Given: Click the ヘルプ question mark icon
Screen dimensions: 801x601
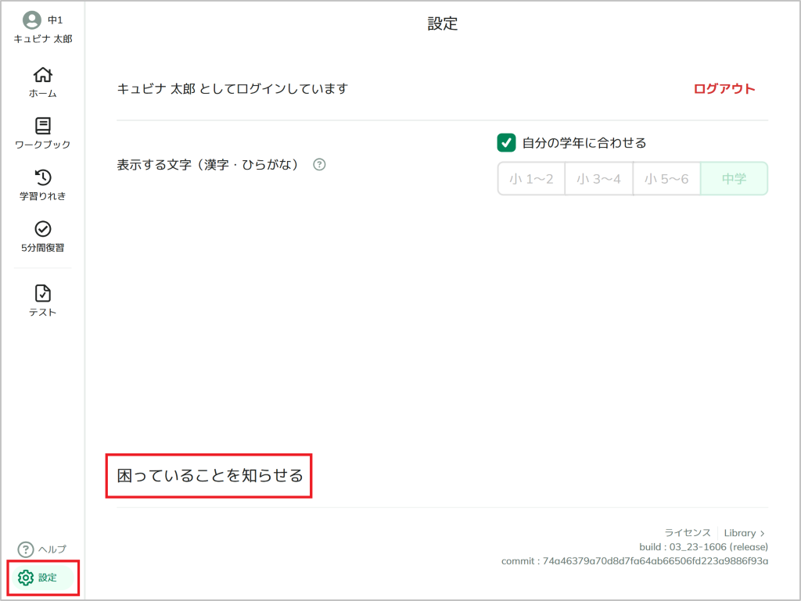Looking at the screenshot, I should click(26, 549).
